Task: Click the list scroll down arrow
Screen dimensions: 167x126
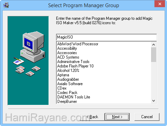Action: pyautogui.click(x=153, y=101)
